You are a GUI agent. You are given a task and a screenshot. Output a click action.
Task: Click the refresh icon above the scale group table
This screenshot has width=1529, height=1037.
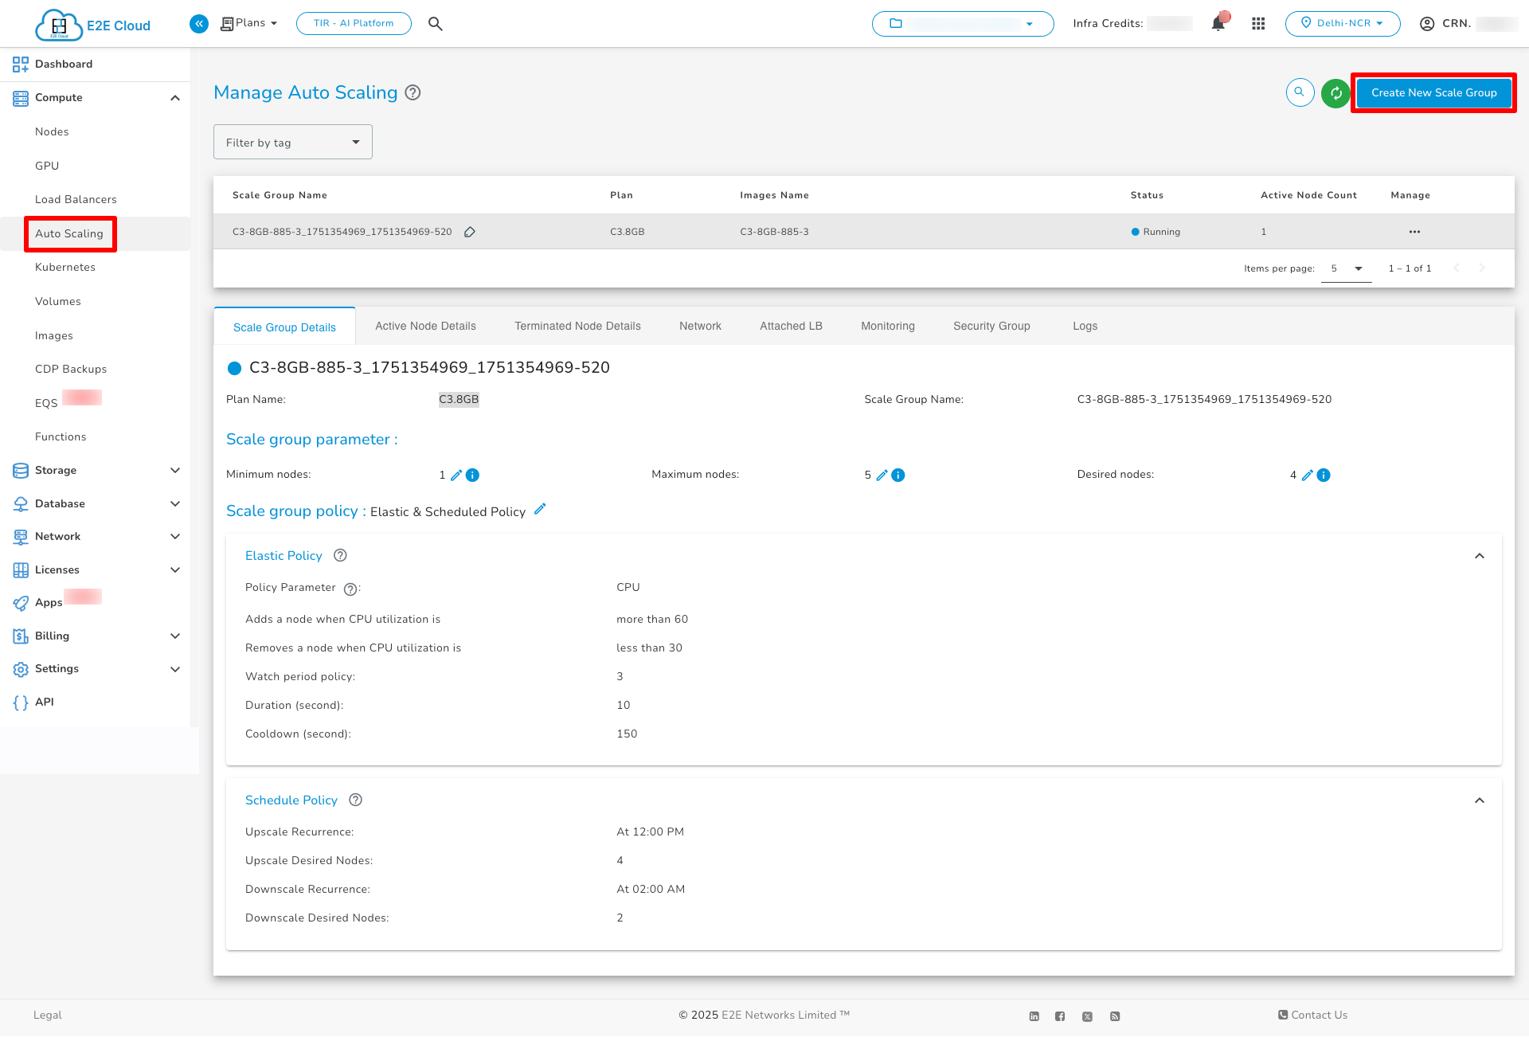[x=1335, y=92]
